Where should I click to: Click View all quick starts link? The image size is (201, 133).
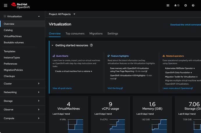62,88
